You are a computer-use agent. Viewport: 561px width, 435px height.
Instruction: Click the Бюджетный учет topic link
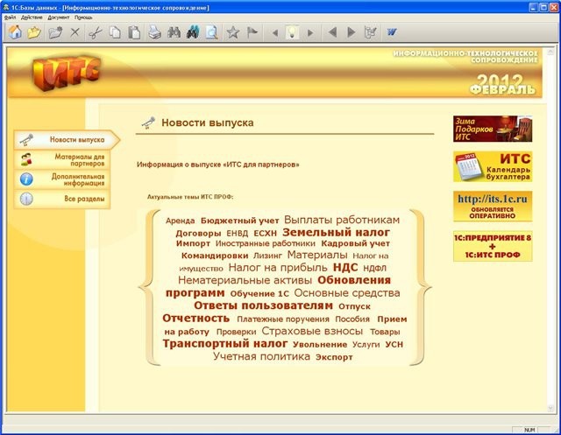coord(239,221)
